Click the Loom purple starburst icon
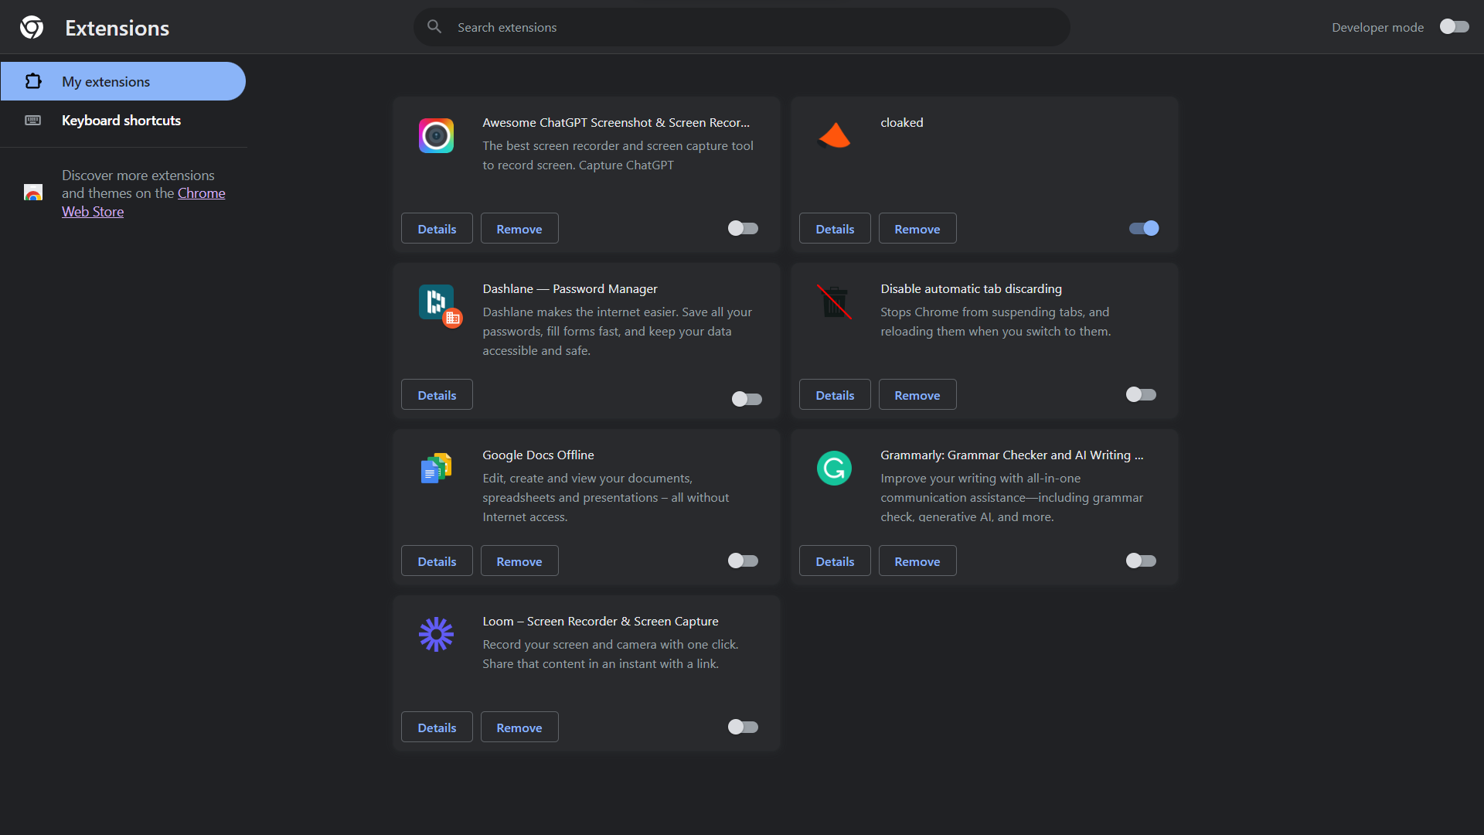Screen dimensions: 1484x835 [436, 634]
